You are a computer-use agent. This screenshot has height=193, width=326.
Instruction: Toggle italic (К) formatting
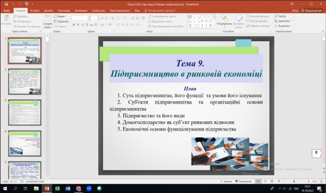78,25
